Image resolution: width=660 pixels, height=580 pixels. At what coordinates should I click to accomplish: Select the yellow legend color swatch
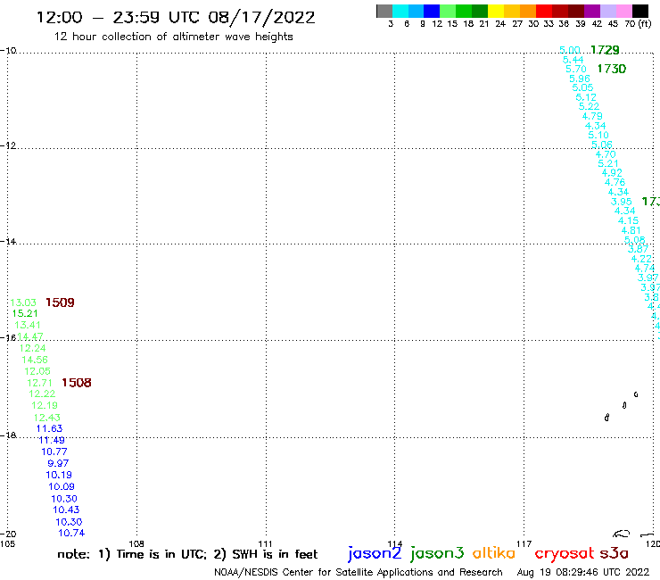click(496, 11)
